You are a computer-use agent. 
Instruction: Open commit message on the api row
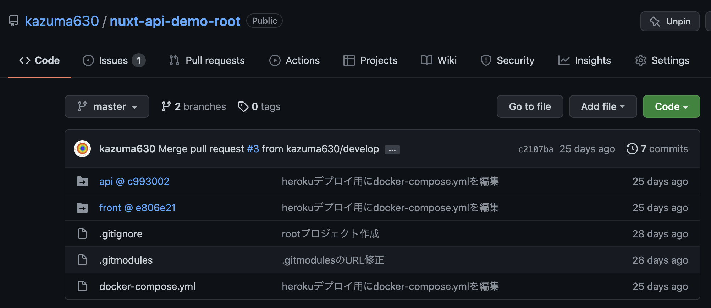click(390, 181)
